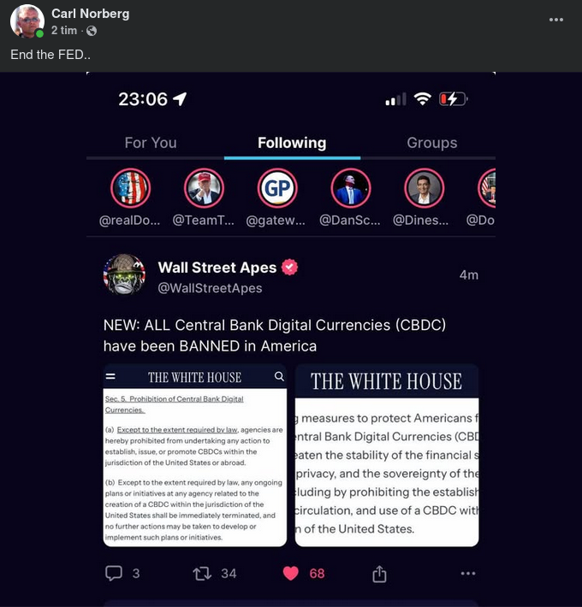Click Carl Norberg's profile picture
The height and width of the screenshot is (607, 582).
coord(27,21)
